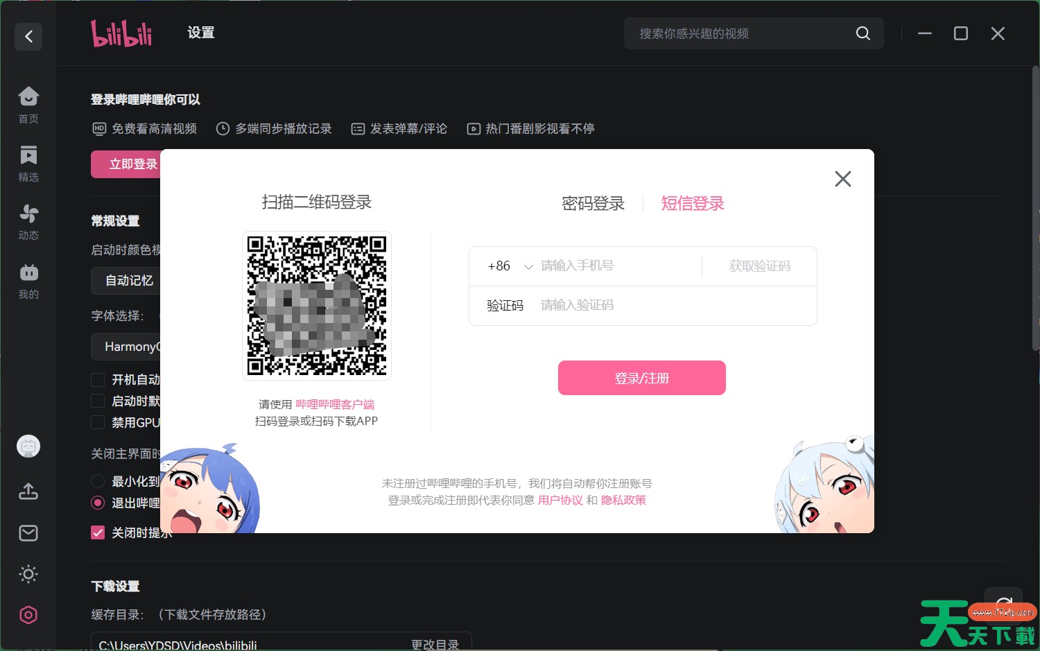Select the 最小化到 radio button
The image size is (1040, 651).
click(97, 480)
